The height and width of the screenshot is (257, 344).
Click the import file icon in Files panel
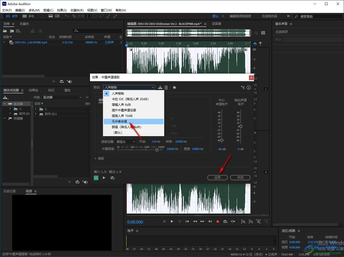click(12, 31)
